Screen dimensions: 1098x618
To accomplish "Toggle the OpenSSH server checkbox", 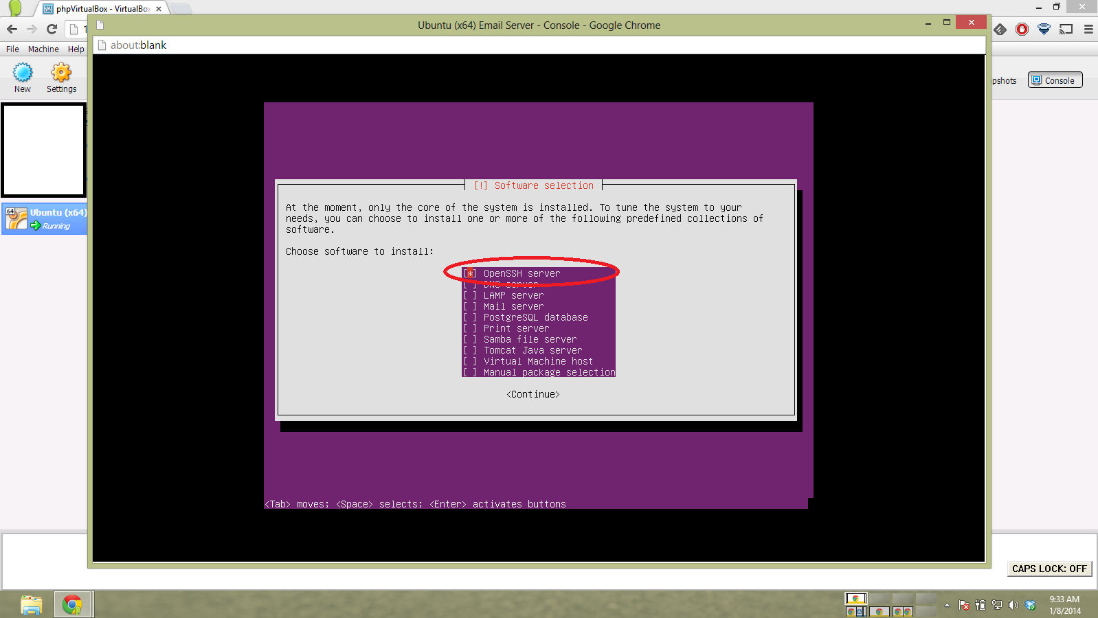I will point(470,273).
